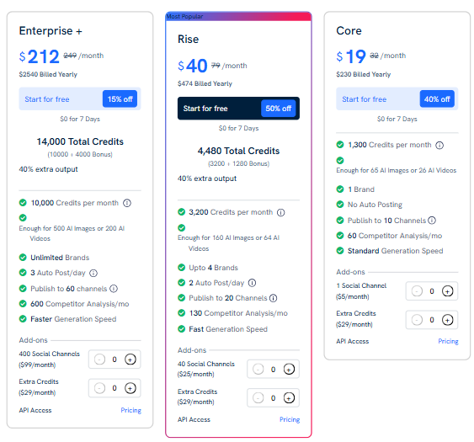This screenshot has height=442, width=474.
Task: Click the $230 Billed Yearly text
Action: (364, 74)
